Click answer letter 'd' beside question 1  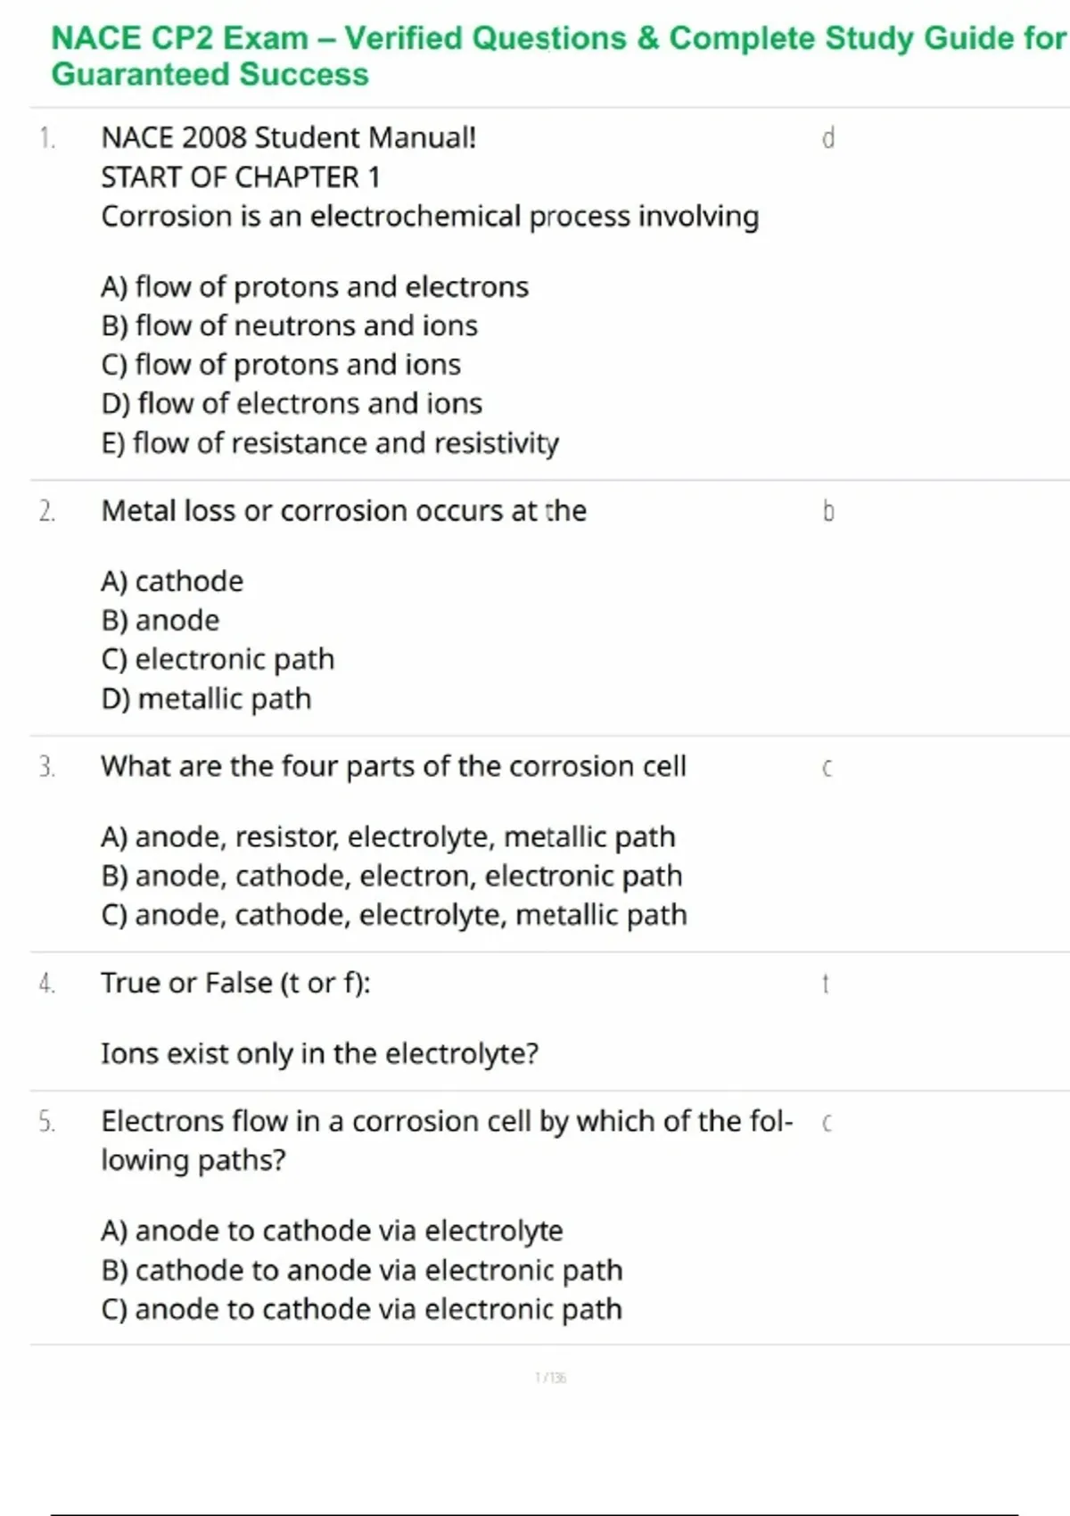tap(828, 138)
